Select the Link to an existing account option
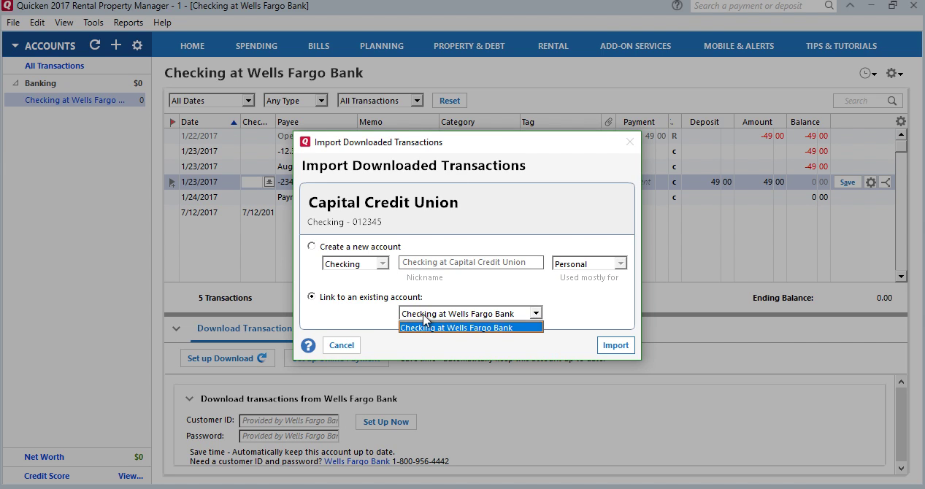The image size is (925, 489). click(x=312, y=296)
